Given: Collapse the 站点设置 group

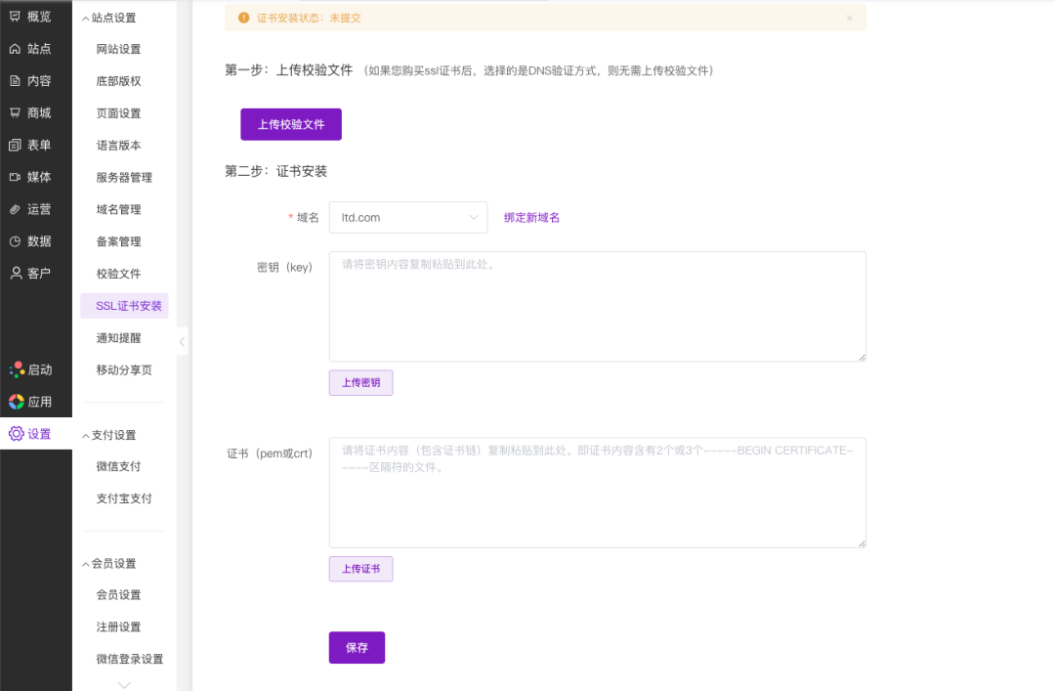Looking at the screenshot, I should coord(85,19).
